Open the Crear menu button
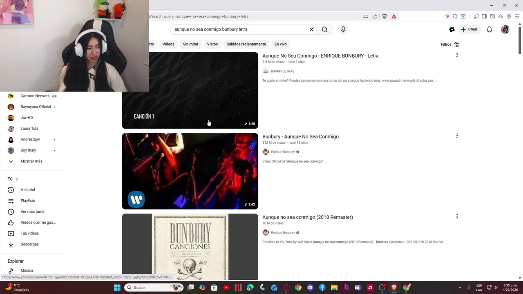 469,29
